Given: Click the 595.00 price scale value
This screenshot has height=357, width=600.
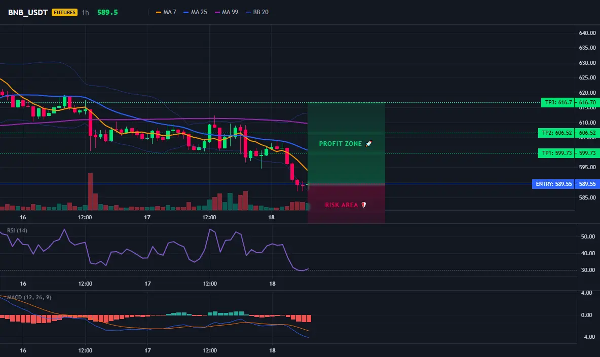Looking at the screenshot, I should click(x=587, y=168).
